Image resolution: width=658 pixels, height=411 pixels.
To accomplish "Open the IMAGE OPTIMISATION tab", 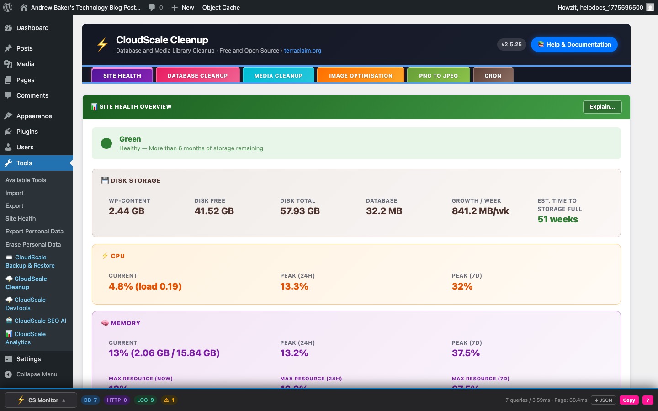I will coord(361,75).
